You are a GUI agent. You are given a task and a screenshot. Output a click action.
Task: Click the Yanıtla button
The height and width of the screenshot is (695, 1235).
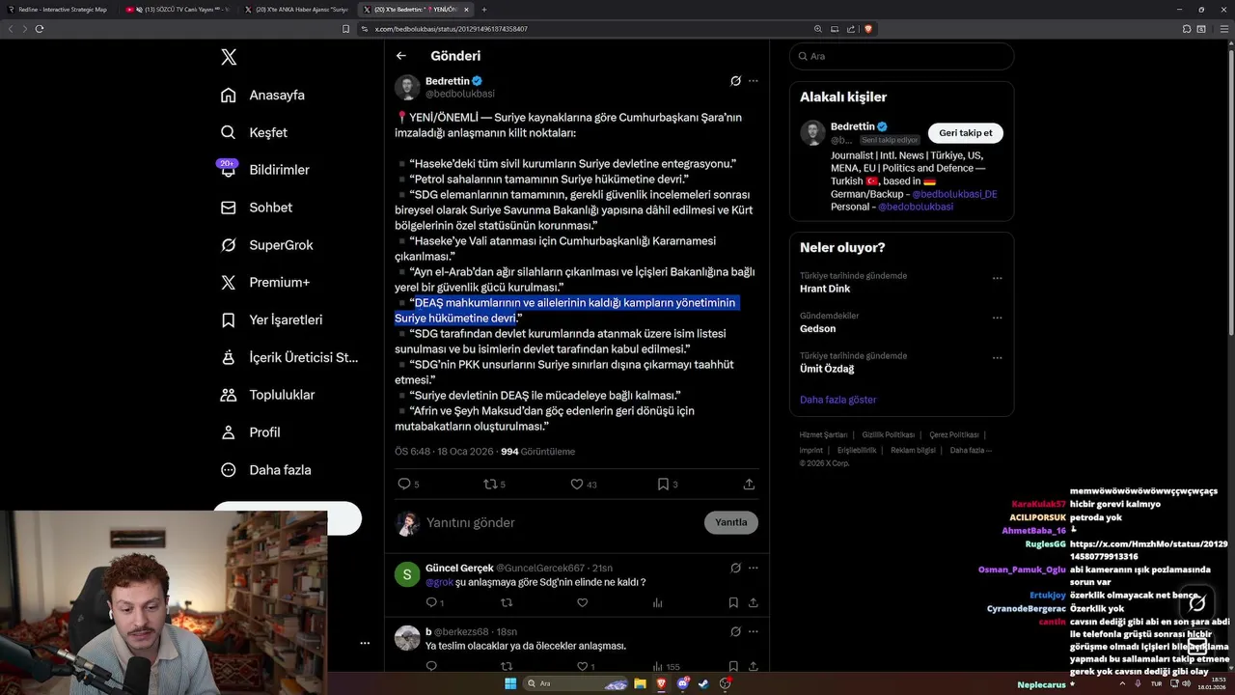[731, 522]
